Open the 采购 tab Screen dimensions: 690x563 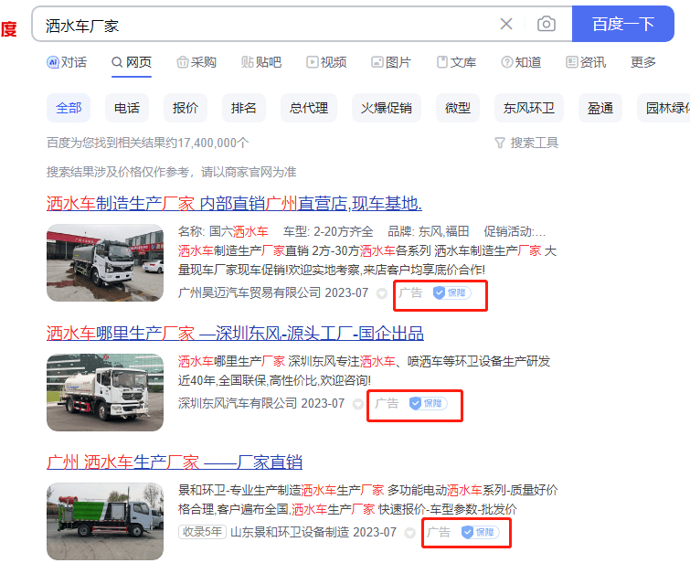click(196, 62)
